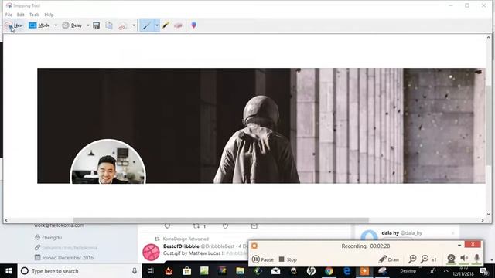The image size is (495, 278).
Task: Click the BestofDribbble avatar in browser
Action: click(151, 253)
